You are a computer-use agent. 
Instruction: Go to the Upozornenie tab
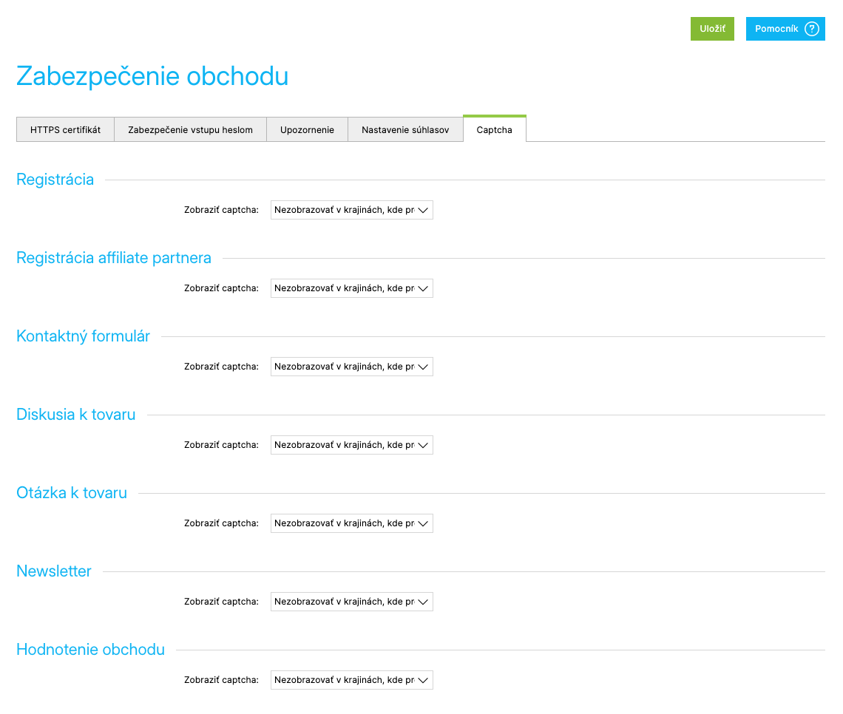307,129
